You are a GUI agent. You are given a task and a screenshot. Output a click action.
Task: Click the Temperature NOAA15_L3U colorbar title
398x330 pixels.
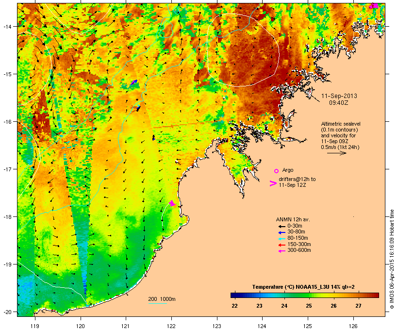click(303, 287)
